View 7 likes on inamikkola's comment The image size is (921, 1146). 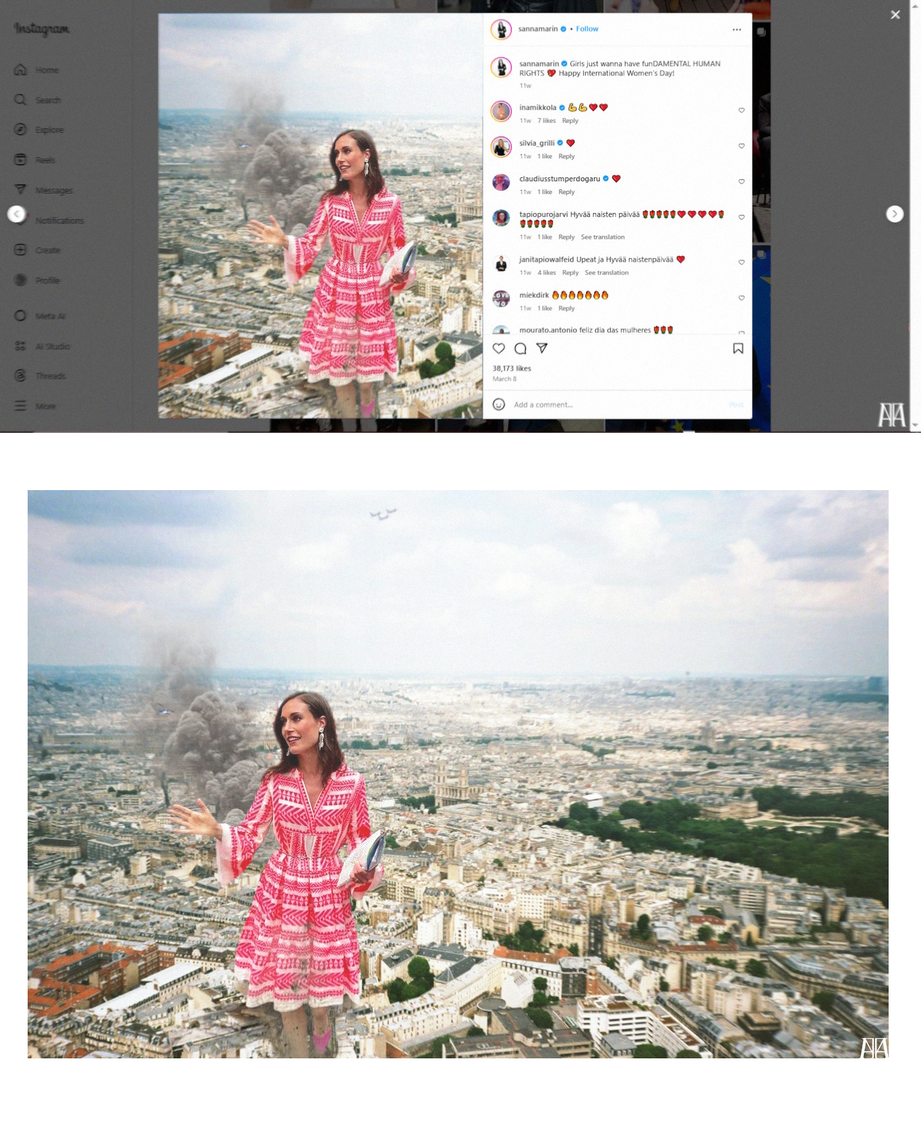pos(546,121)
